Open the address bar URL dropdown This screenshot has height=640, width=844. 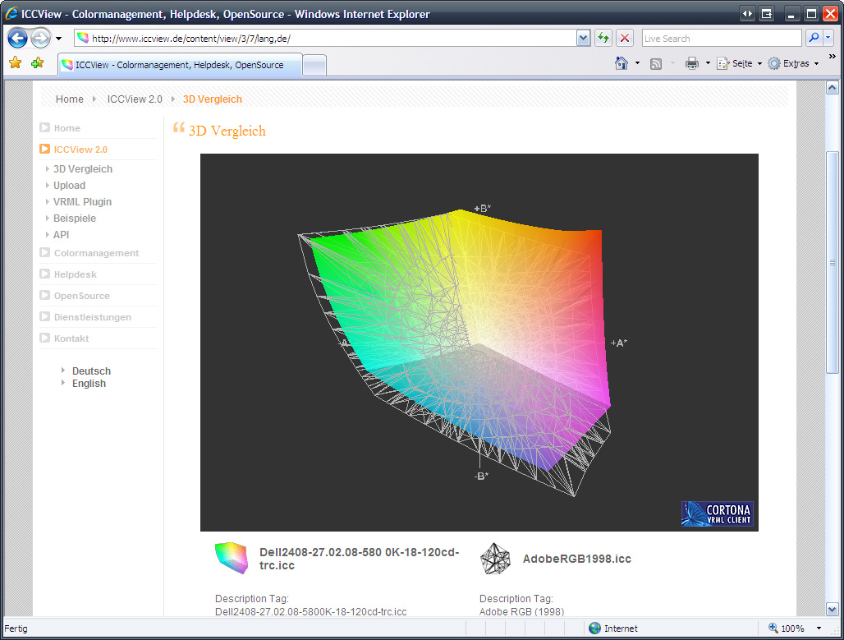pos(583,38)
